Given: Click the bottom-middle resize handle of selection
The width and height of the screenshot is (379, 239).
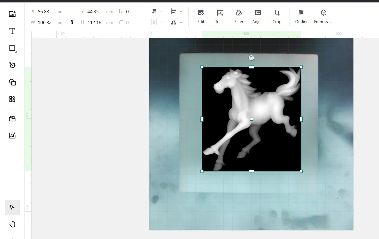Looking at the screenshot, I should tap(251, 171).
